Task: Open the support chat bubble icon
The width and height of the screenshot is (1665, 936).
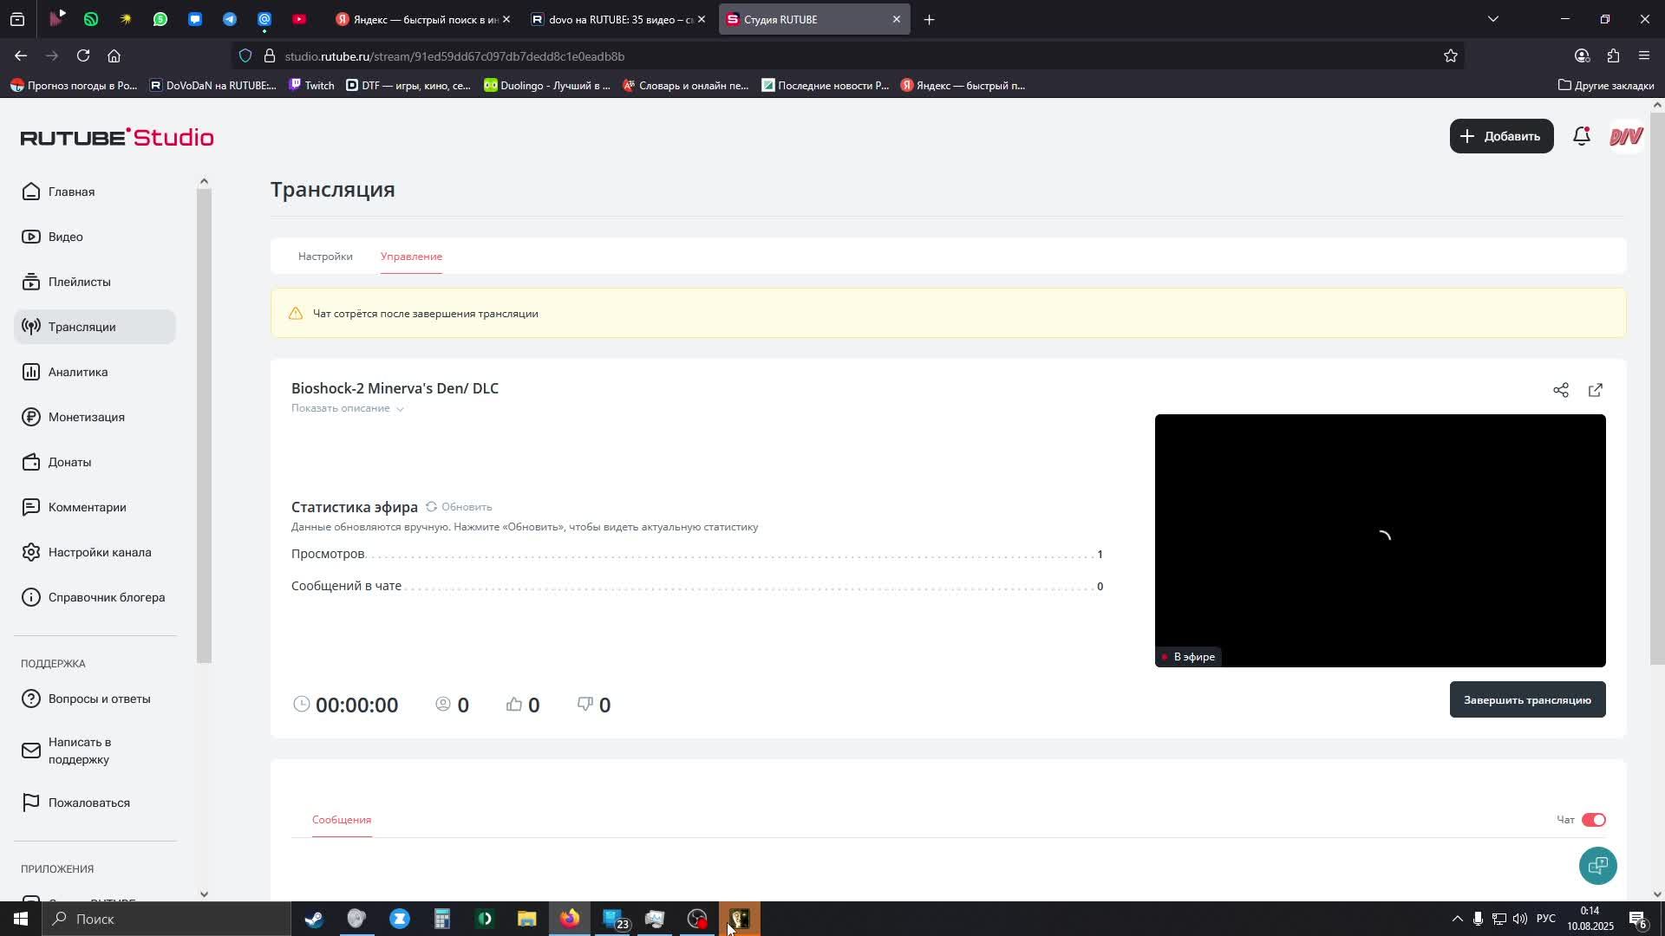Action: (x=1597, y=865)
